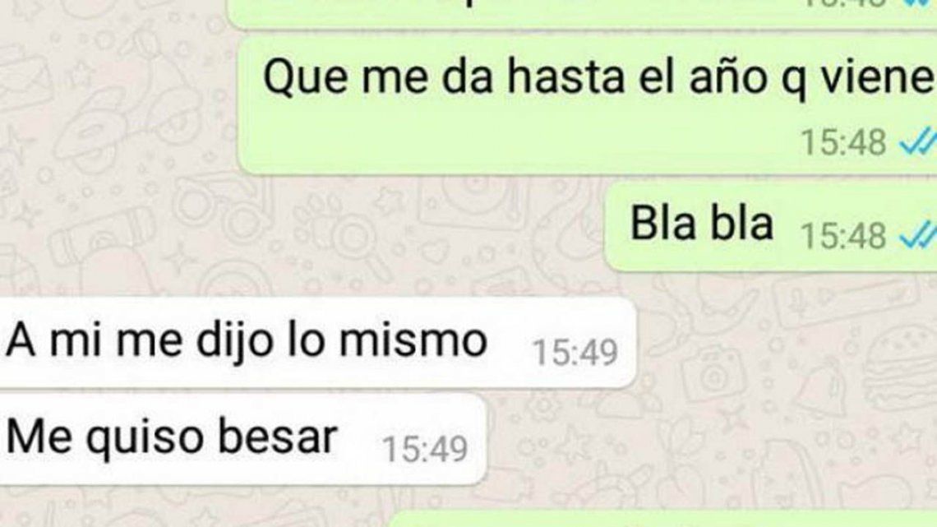Tap the blue read ticks beside 'Bla bla'
The width and height of the screenshot is (937, 527).
(919, 235)
